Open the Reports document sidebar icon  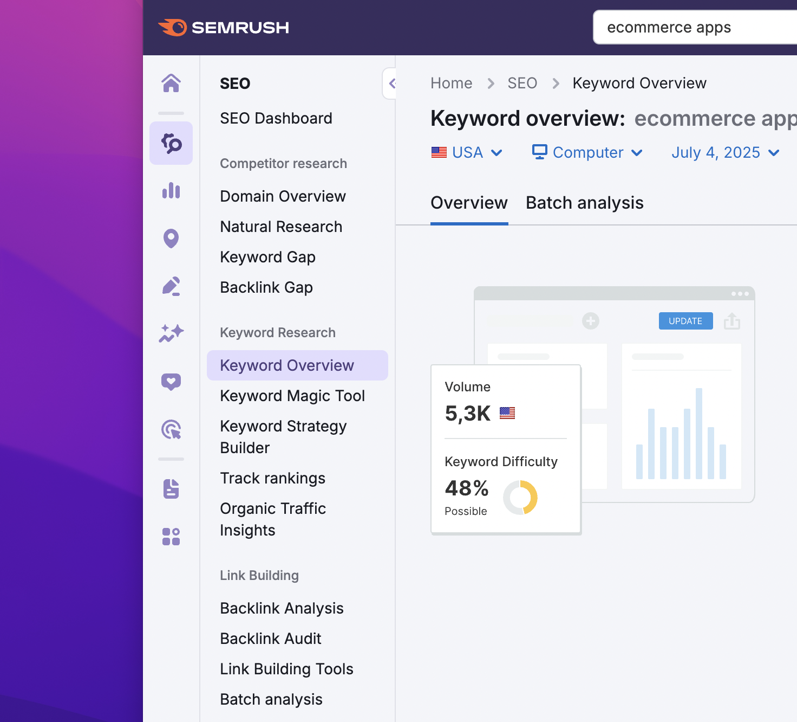pyautogui.click(x=171, y=489)
